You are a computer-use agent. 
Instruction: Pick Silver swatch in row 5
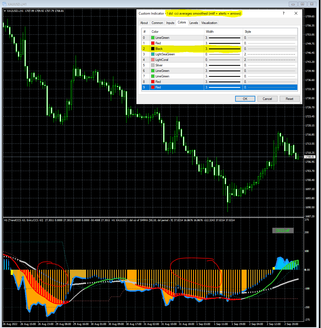(x=153, y=65)
